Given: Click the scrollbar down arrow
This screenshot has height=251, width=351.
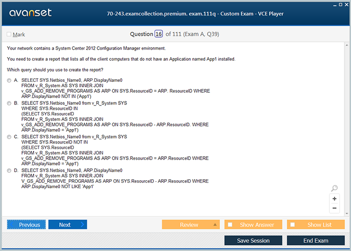Looking at the screenshot, I should [347, 213].
